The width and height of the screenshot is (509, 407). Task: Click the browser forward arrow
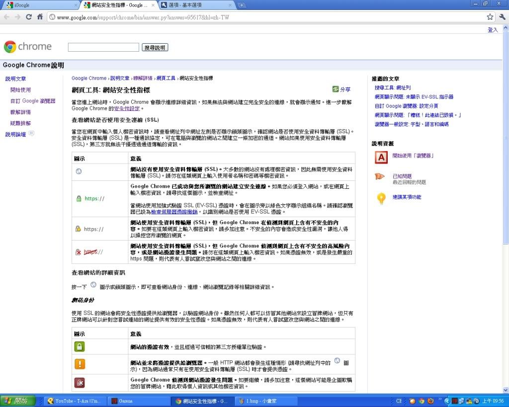(x=17, y=17)
